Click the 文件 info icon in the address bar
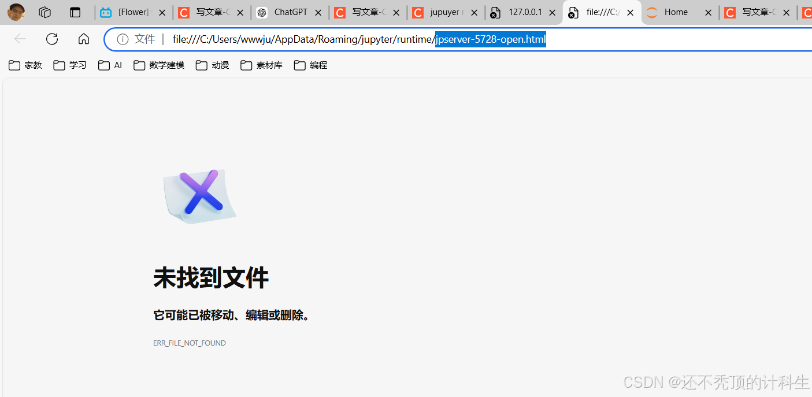The width and height of the screenshot is (812, 397). click(x=122, y=39)
